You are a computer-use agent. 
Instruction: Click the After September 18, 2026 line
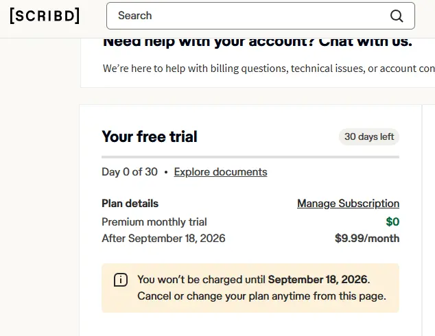[163, 239]
